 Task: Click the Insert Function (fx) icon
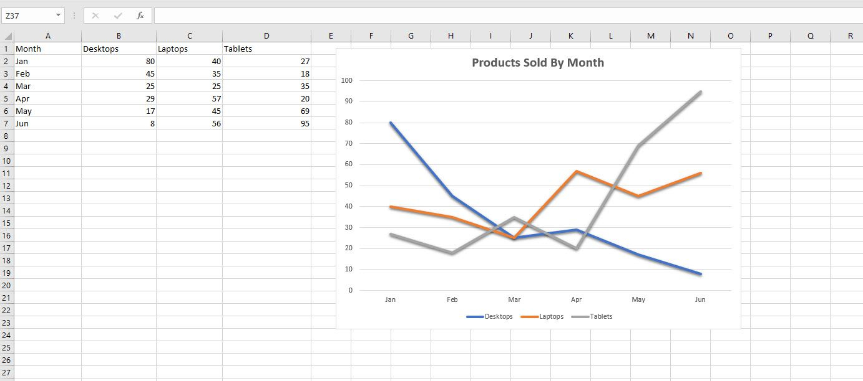[x=140, y=15]
